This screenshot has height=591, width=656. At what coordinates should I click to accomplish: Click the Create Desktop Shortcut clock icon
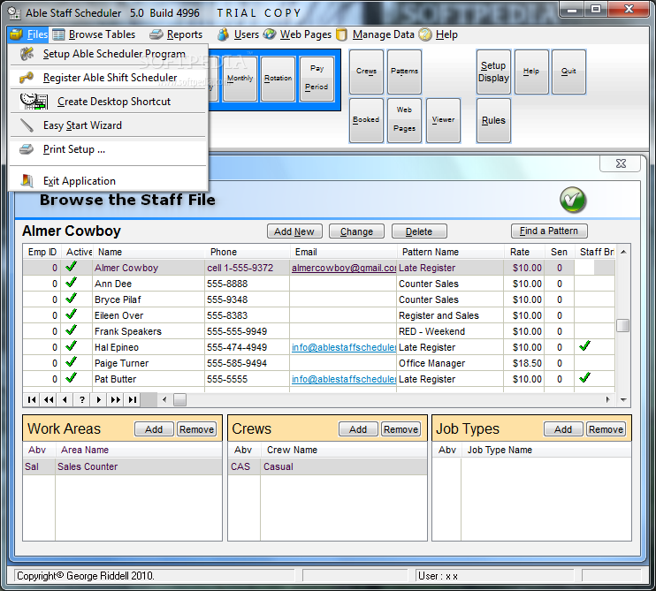coord(34,102)
